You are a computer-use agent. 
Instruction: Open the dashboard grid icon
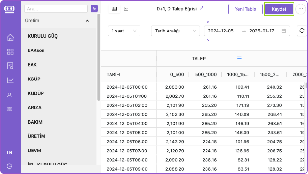tap(10, 52)
